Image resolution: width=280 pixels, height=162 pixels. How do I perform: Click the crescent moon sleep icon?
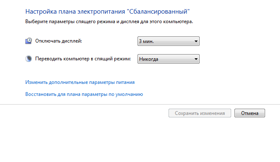[x=29, y=59]
